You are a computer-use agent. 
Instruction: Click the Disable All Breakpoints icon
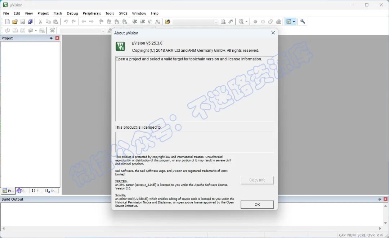270,22
